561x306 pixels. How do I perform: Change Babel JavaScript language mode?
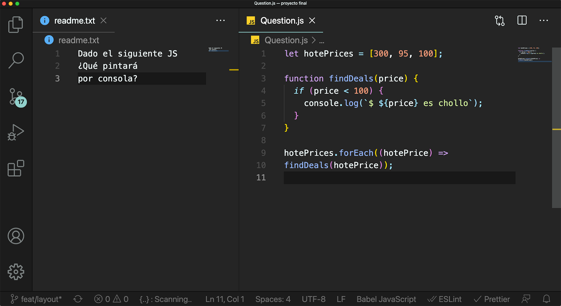(386, 299)
